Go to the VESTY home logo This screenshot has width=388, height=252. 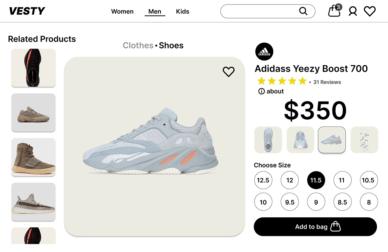click(27, 11)
